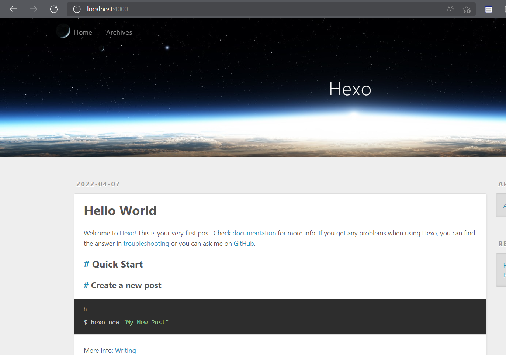506x355 pixels.
Task: Visit the GitHub link
Action: point(243,244)
